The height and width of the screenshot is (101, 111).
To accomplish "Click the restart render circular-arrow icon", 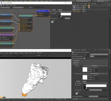I will click(4, 55).
